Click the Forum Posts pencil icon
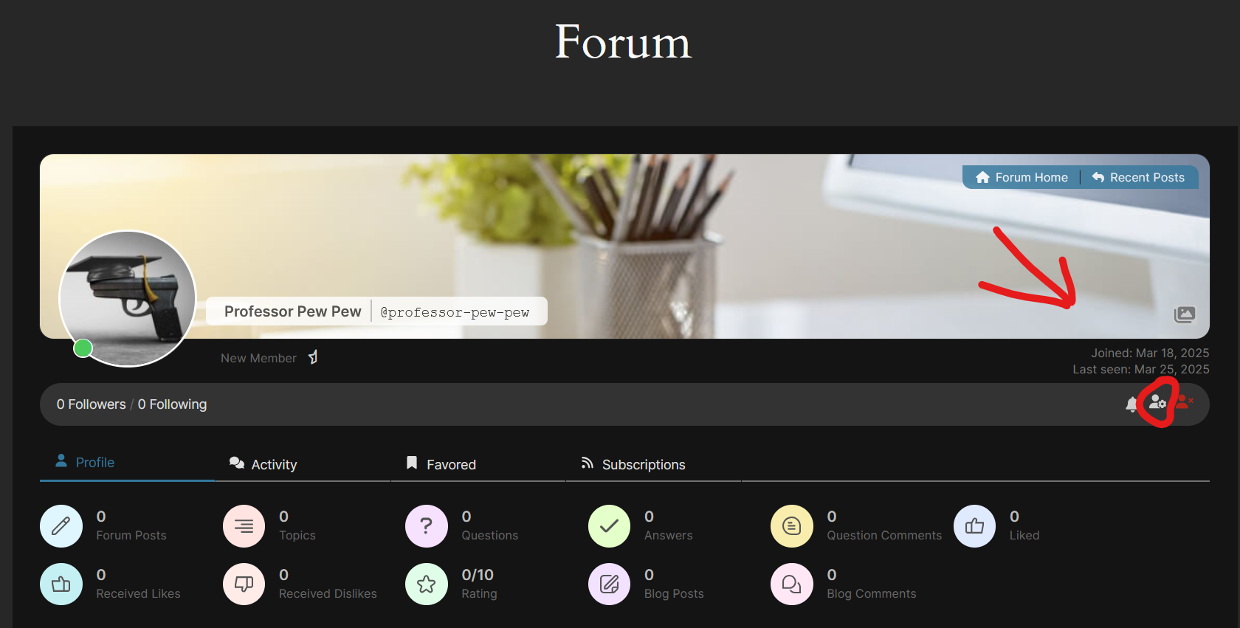This screenshot has width=1240, height=628. click(x=61, y=526)
